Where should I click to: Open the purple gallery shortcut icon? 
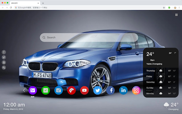[33, 90]
